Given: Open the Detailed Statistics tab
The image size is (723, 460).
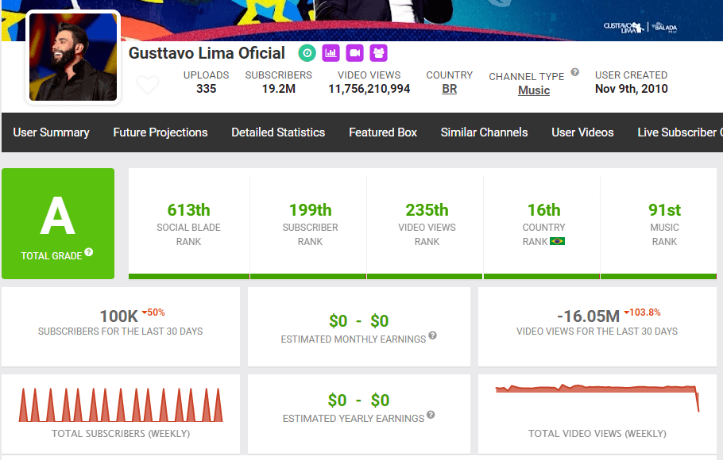Looking at the screenshot, I should click(278, 132).
